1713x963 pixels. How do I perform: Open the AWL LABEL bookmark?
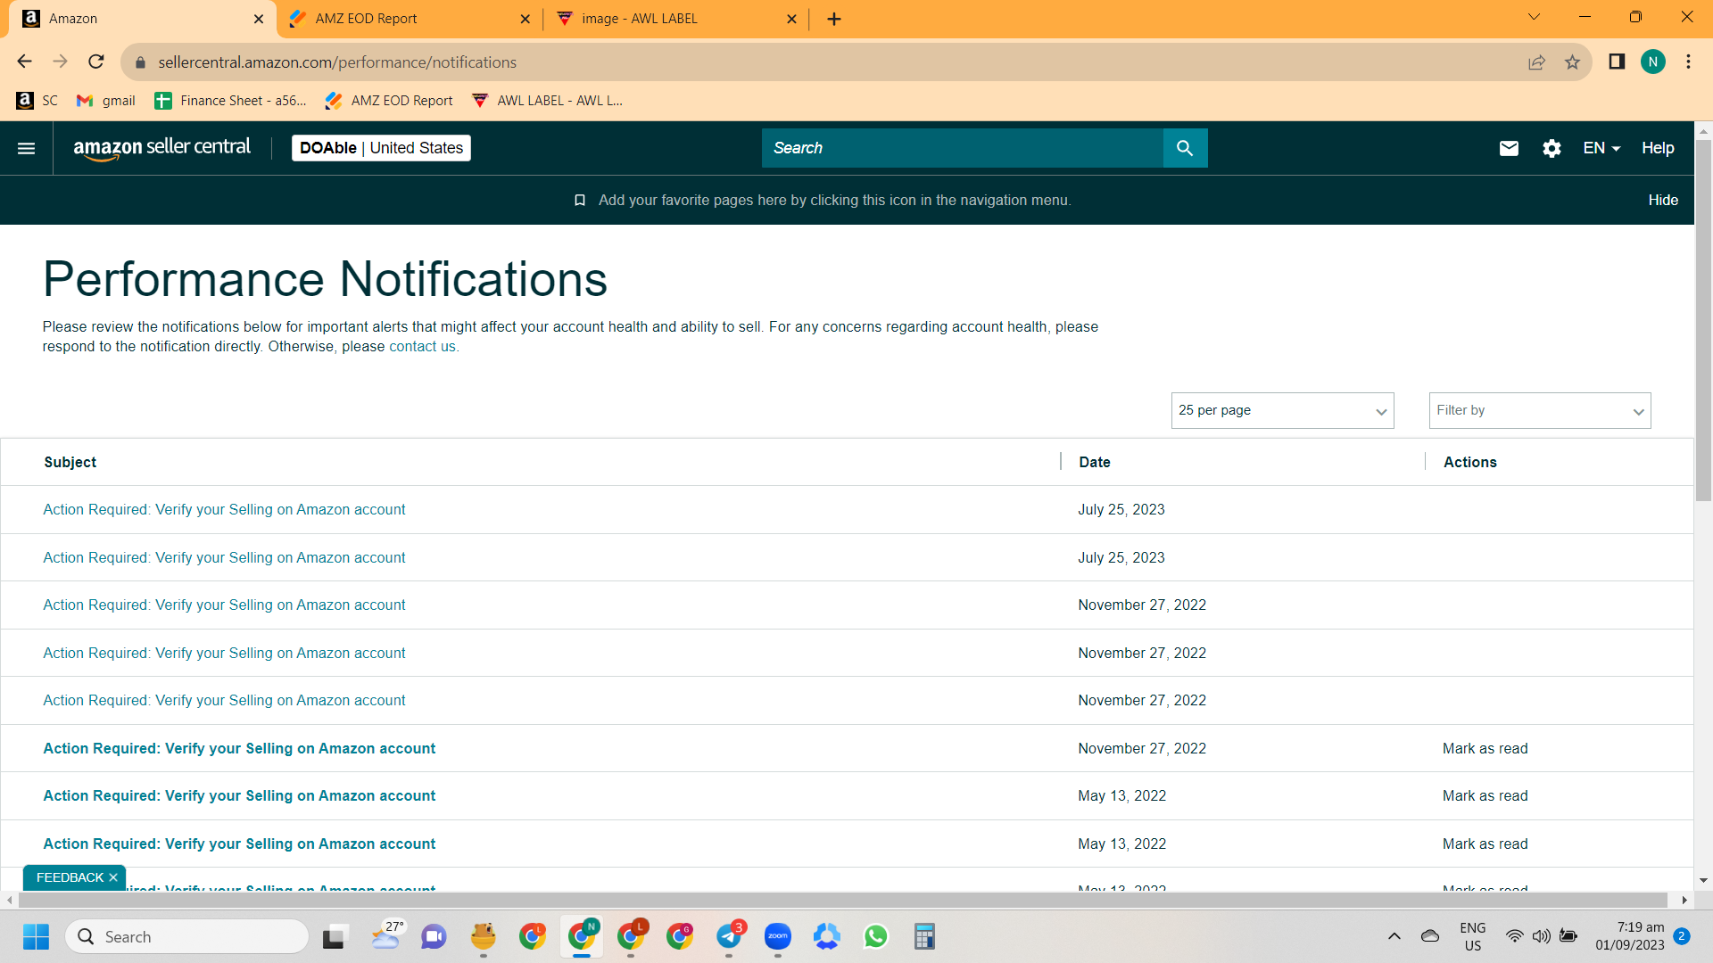pyautogui.click(x=547, y=101)
